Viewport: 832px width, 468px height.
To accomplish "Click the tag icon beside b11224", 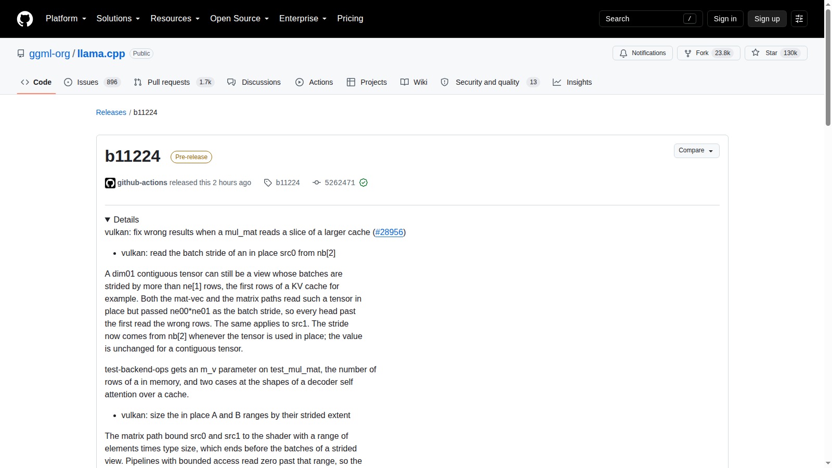I will (x=268, y=183).
